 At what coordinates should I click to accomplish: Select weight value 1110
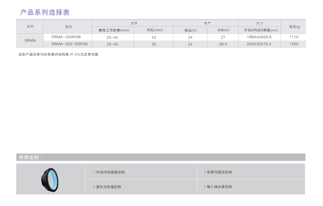[x=294, y=37]
